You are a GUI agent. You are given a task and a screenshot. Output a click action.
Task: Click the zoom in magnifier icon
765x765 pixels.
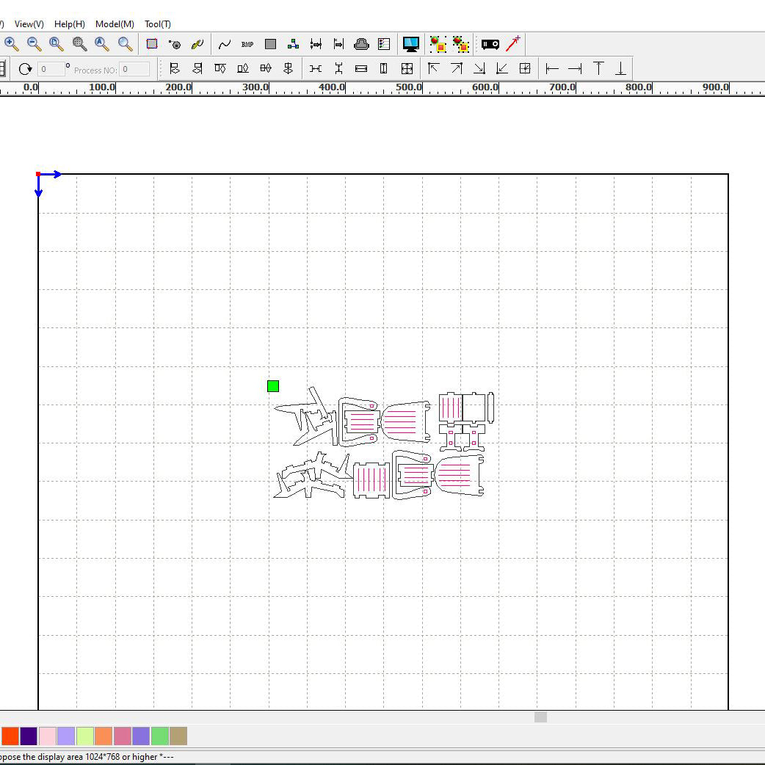pyautogui.click(x=12, y=44)
